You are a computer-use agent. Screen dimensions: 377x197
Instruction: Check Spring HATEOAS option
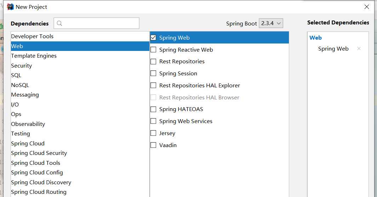[153, 109]
